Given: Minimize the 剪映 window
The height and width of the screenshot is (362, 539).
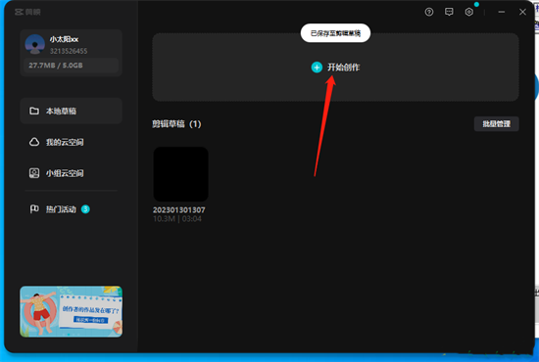Looking at the screenshot, I should click(502, 12).
